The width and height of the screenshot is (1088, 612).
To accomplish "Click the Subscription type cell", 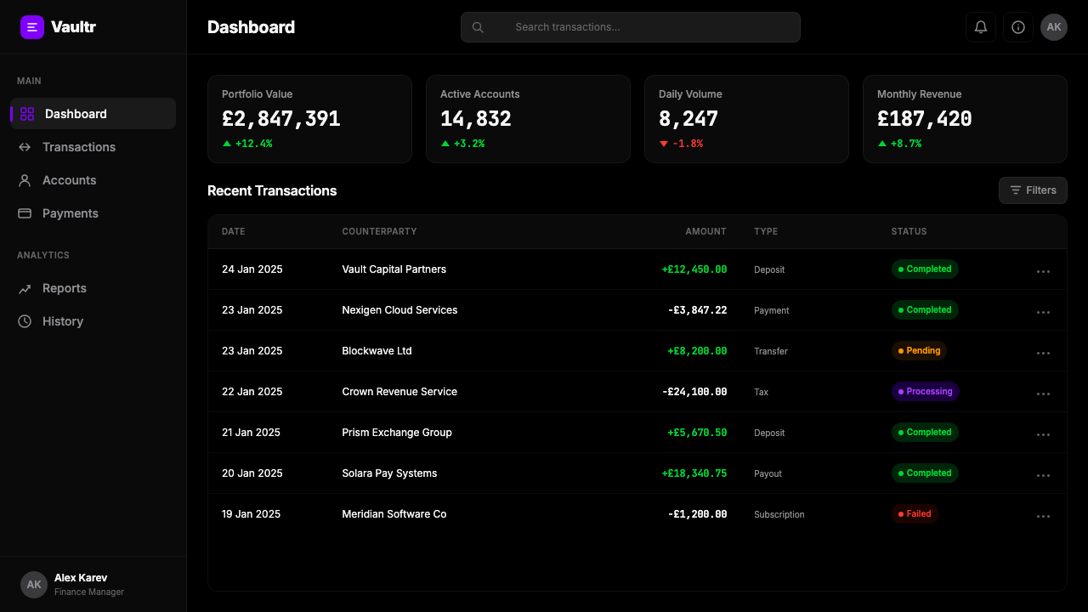I will click(779, 514).
